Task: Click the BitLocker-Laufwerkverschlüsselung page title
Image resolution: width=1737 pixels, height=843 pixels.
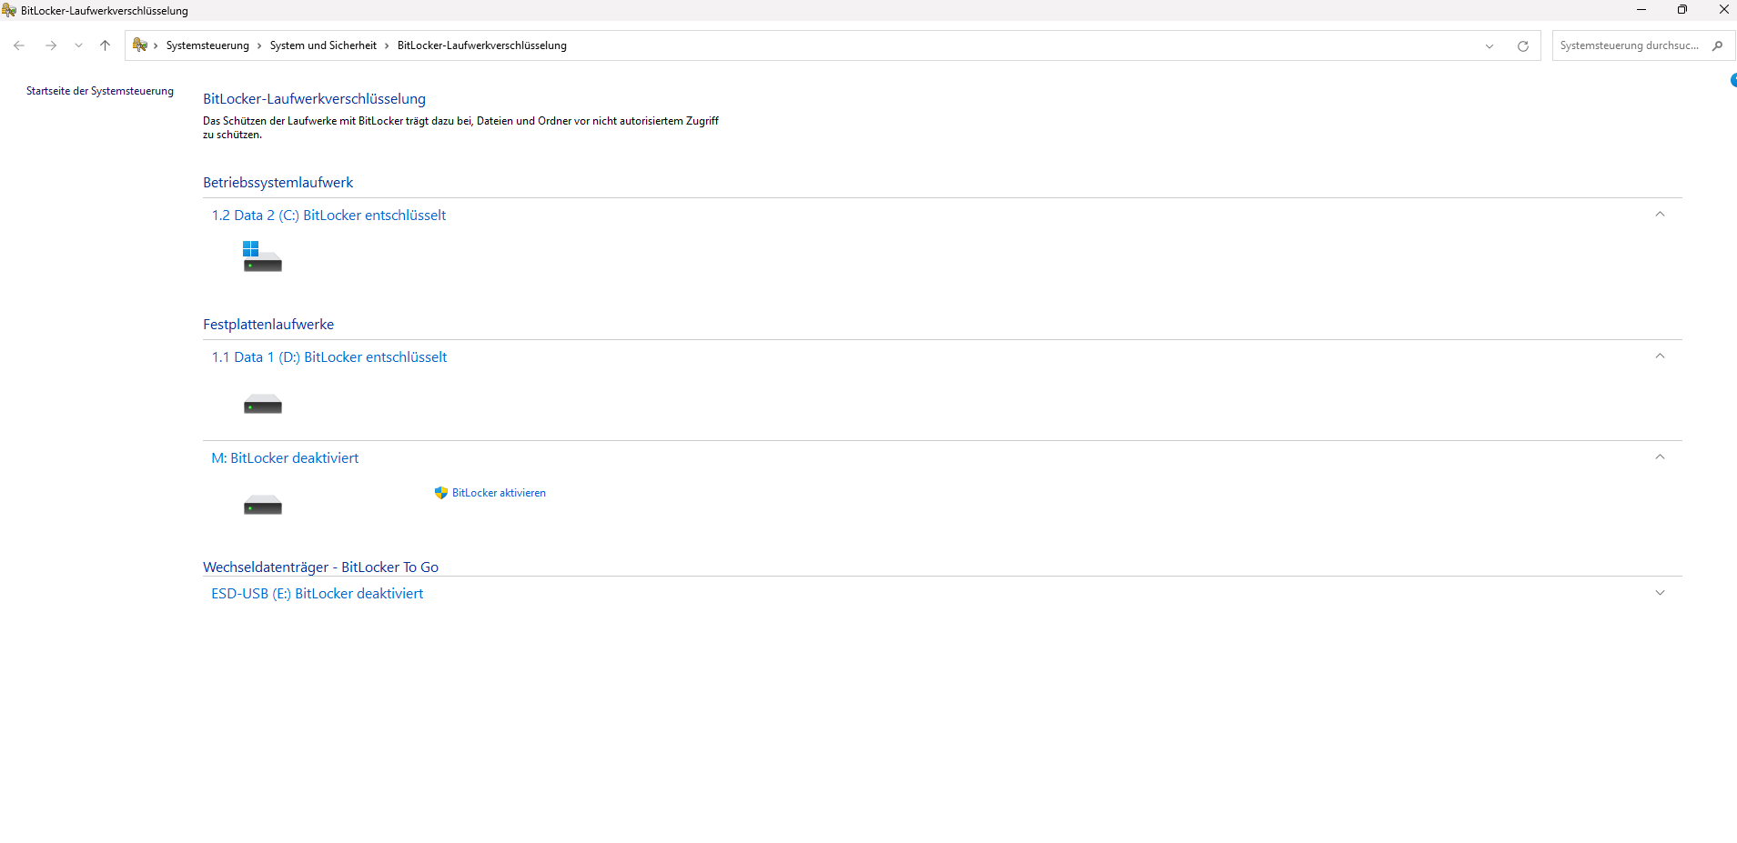Action: (x=314, y=99)
